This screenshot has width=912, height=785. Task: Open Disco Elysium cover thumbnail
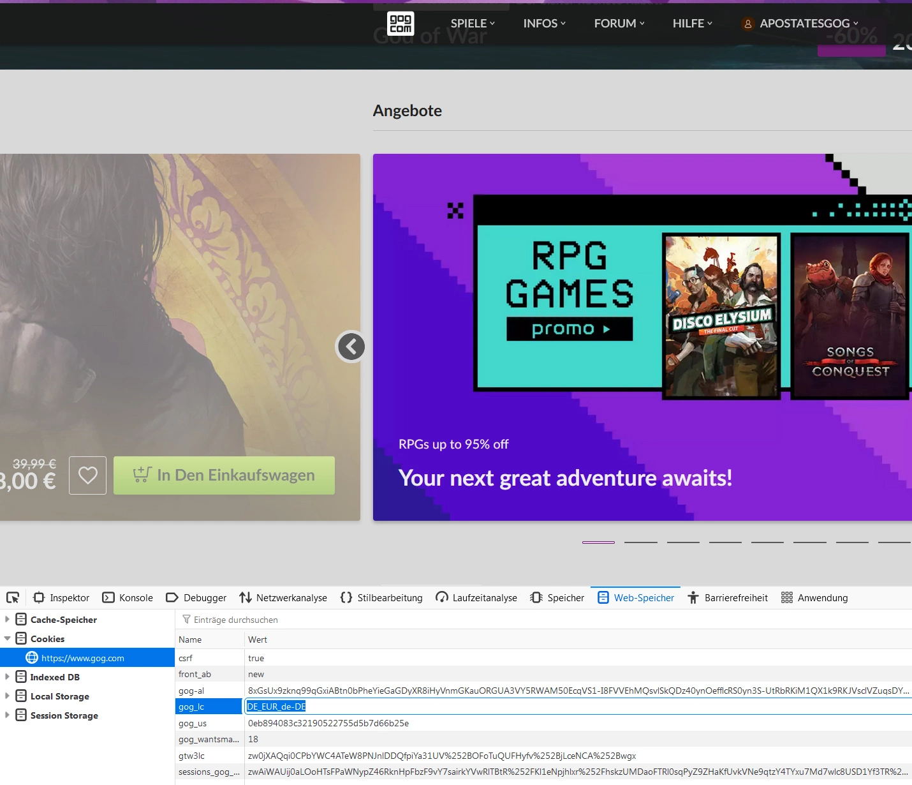point(721,316)
